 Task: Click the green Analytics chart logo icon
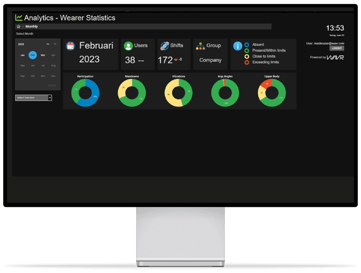tap(18, 17)
